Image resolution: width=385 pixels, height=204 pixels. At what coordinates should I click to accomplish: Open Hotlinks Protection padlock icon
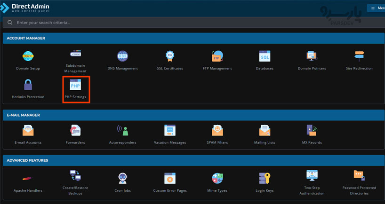(28, 85)
